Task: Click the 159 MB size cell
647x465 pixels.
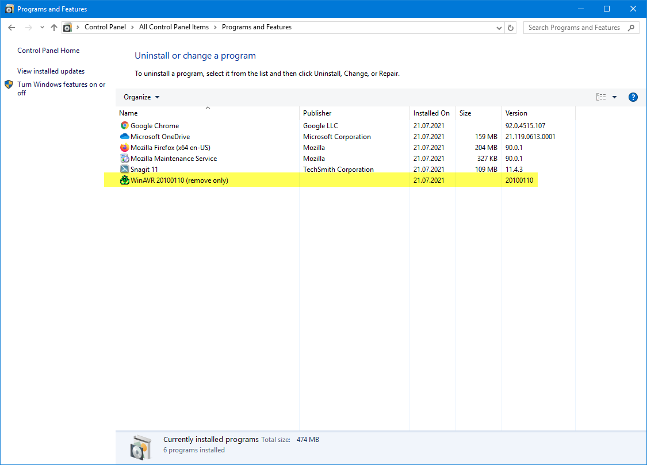Action: tap(486, 136)
